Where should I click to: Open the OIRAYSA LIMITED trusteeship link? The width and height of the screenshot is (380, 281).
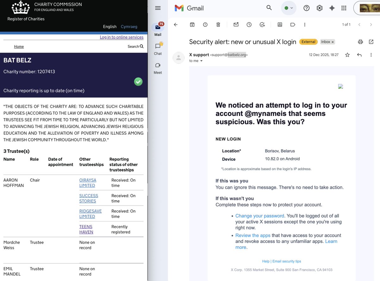[88, 182]
